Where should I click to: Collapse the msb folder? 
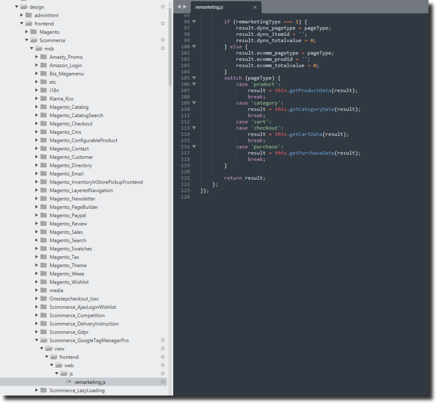click(x=32, y=49)
